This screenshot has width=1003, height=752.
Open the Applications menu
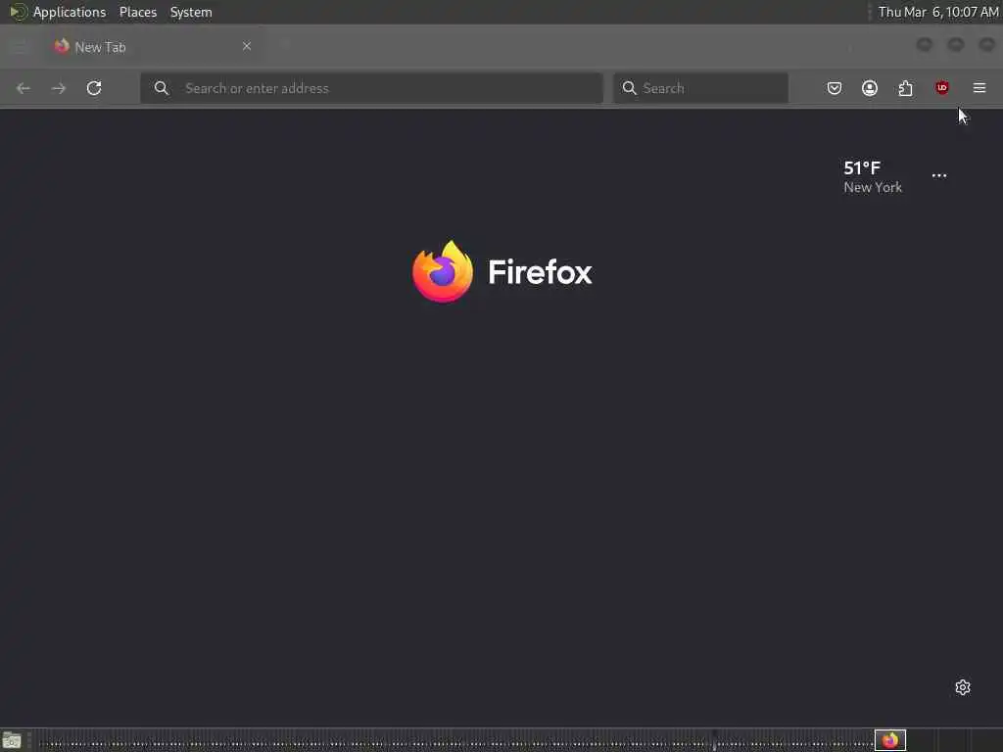[70, 12]
